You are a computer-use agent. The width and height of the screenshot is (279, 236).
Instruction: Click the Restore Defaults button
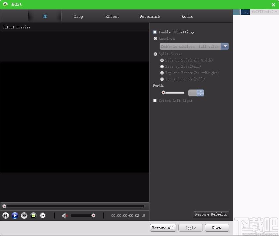tap(211, 214)
